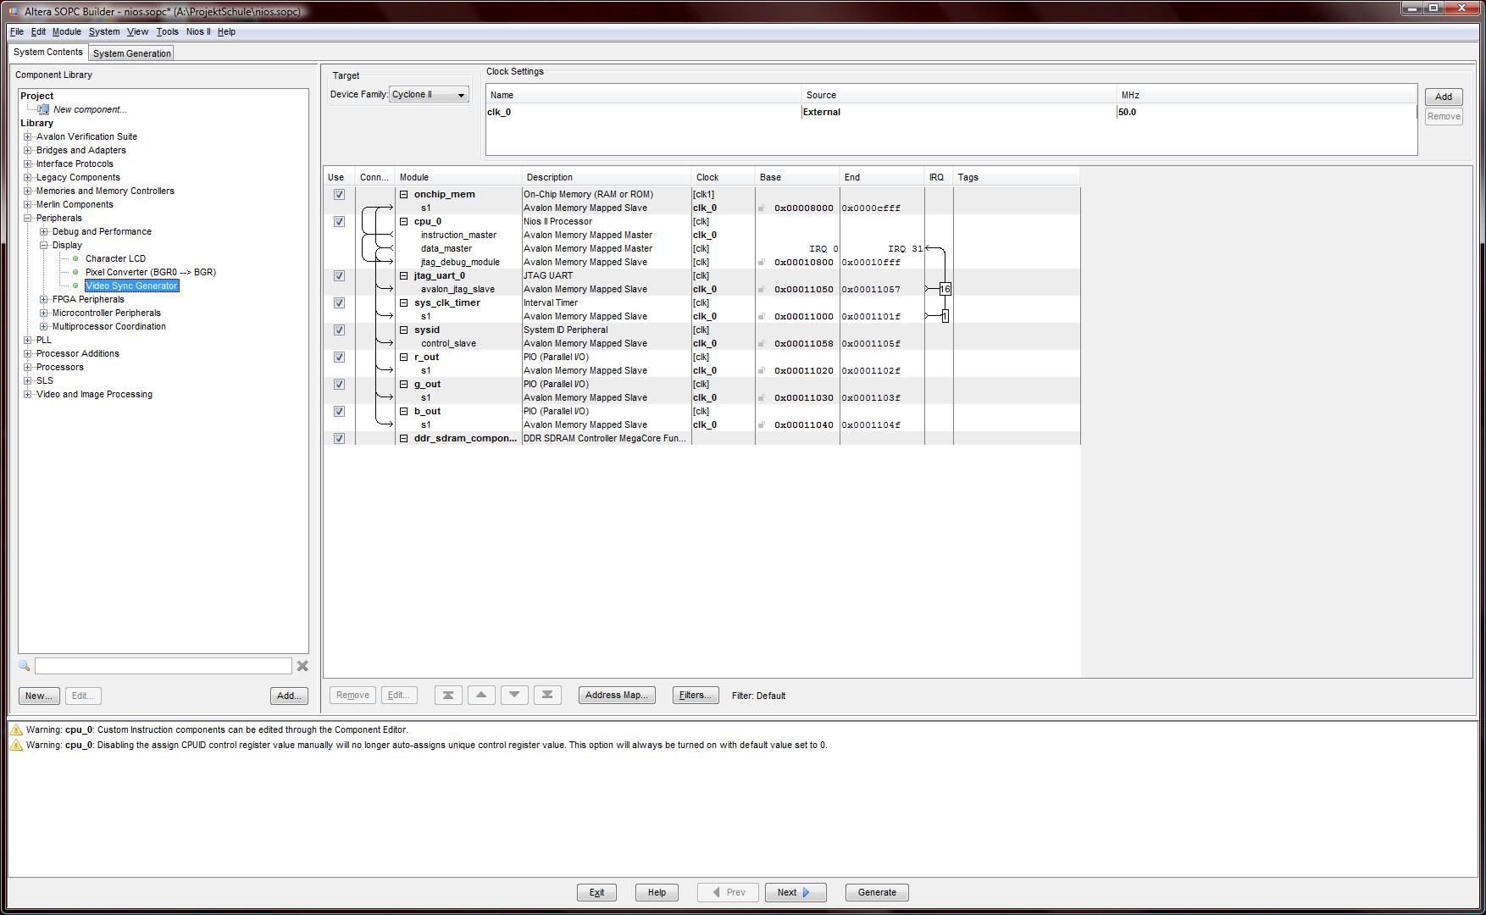This screenshot has height=915, width=1486.
Task: Click lock icon beside base 0x00008000
Action: coord(761,208)
